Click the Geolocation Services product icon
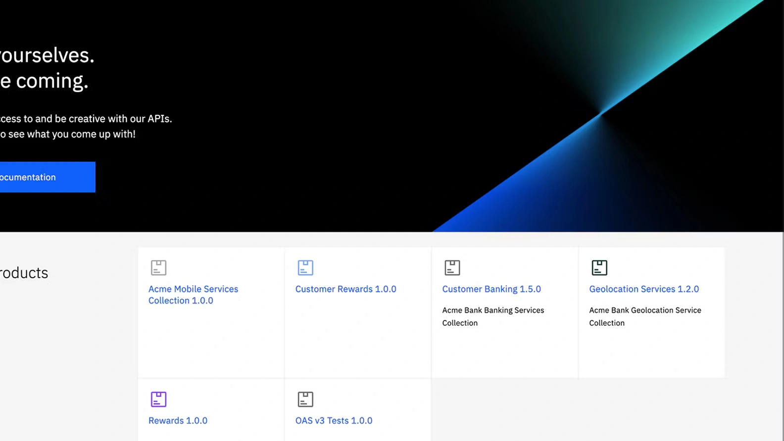The height and width of the screenshot is (441, 784). (599, 268)
